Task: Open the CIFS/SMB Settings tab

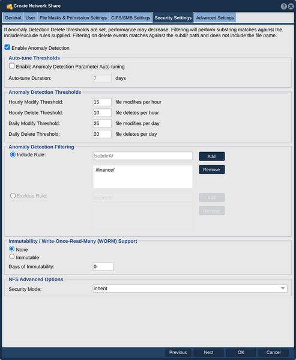Action: [x=130, y=17]
